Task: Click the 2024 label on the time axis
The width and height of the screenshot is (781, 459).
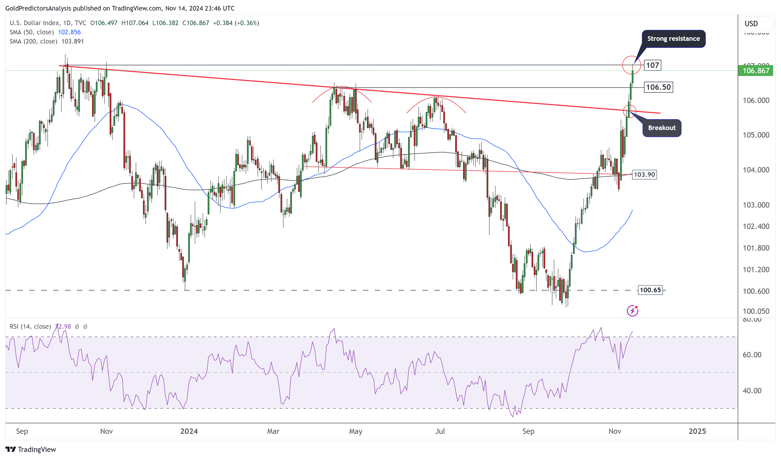Action: point(189,431)
